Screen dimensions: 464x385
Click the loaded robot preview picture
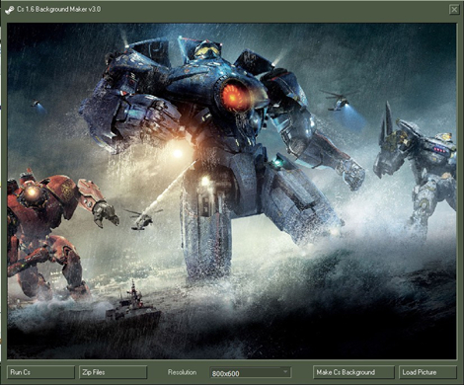click(x=232, y=191)
